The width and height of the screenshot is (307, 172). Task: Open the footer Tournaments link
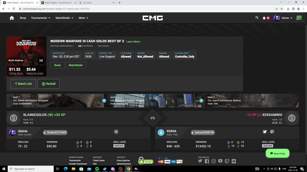point(75,161)
